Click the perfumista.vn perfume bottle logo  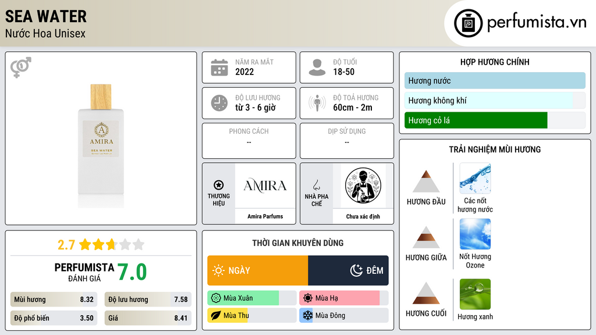coord(468,23)
